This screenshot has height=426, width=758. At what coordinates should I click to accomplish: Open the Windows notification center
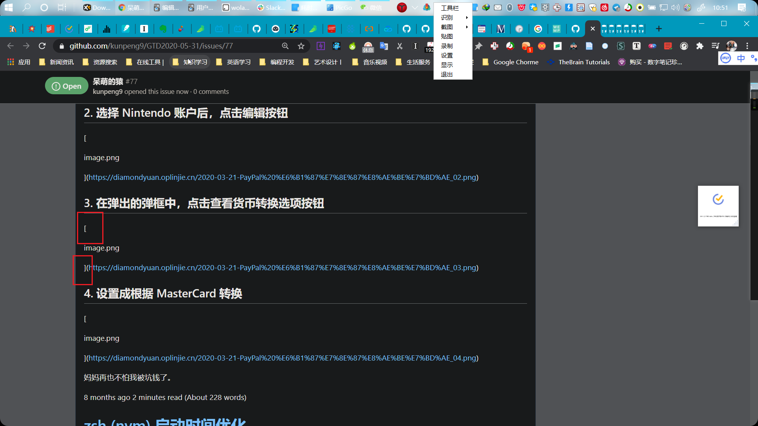pyautogui.click(x=742, y=7)
